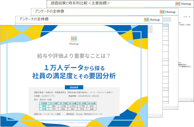The height and width of the screenshot is (127, 194).
Task: Click the heading 給与や評価より重要なことは？
Action: point(74,56)
